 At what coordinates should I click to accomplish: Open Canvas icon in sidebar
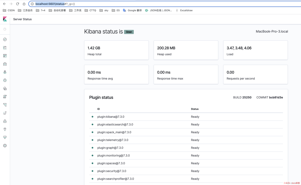point(5,64)
